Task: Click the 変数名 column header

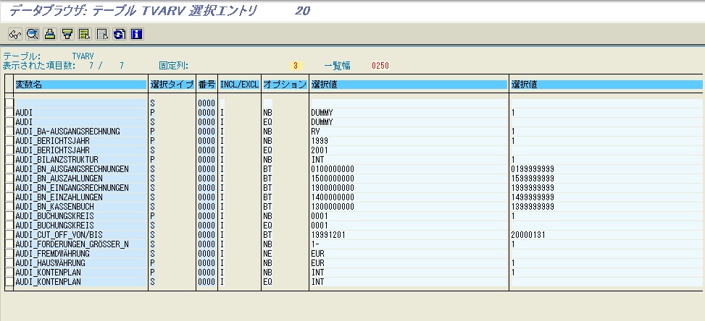Action: [80, 85]
